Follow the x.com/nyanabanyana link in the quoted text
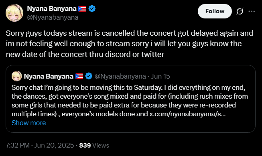This screenshot has height=156, width=262. (187, 114)
